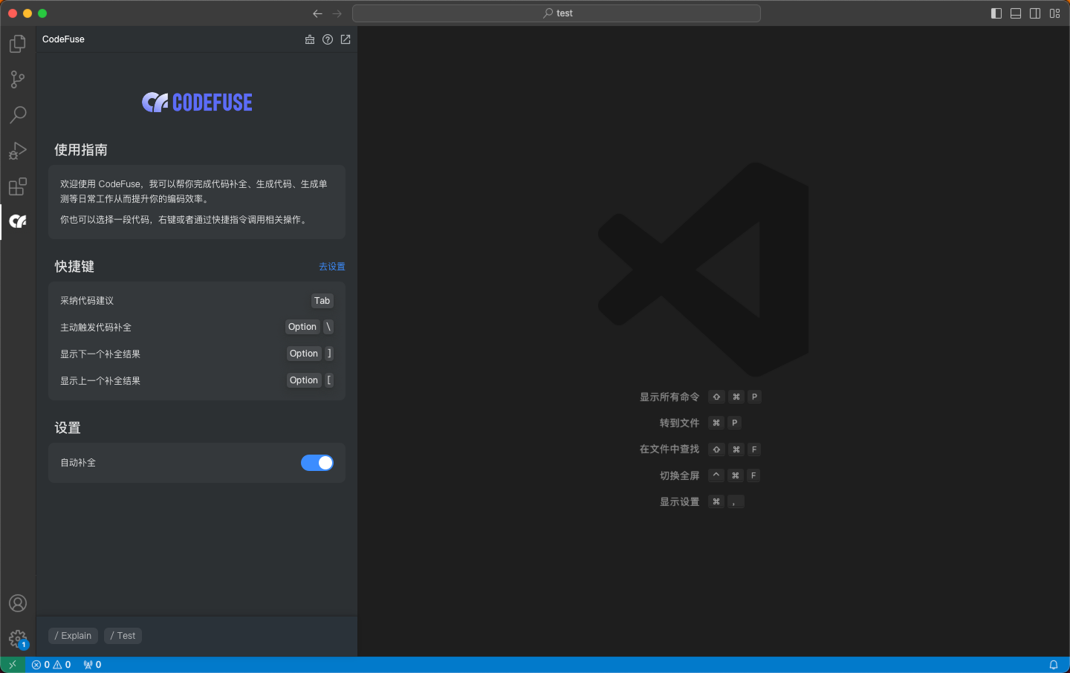Click the help question mark icon
The width and height of the screenshot is (1070, 673).
[x=328, y=39]
